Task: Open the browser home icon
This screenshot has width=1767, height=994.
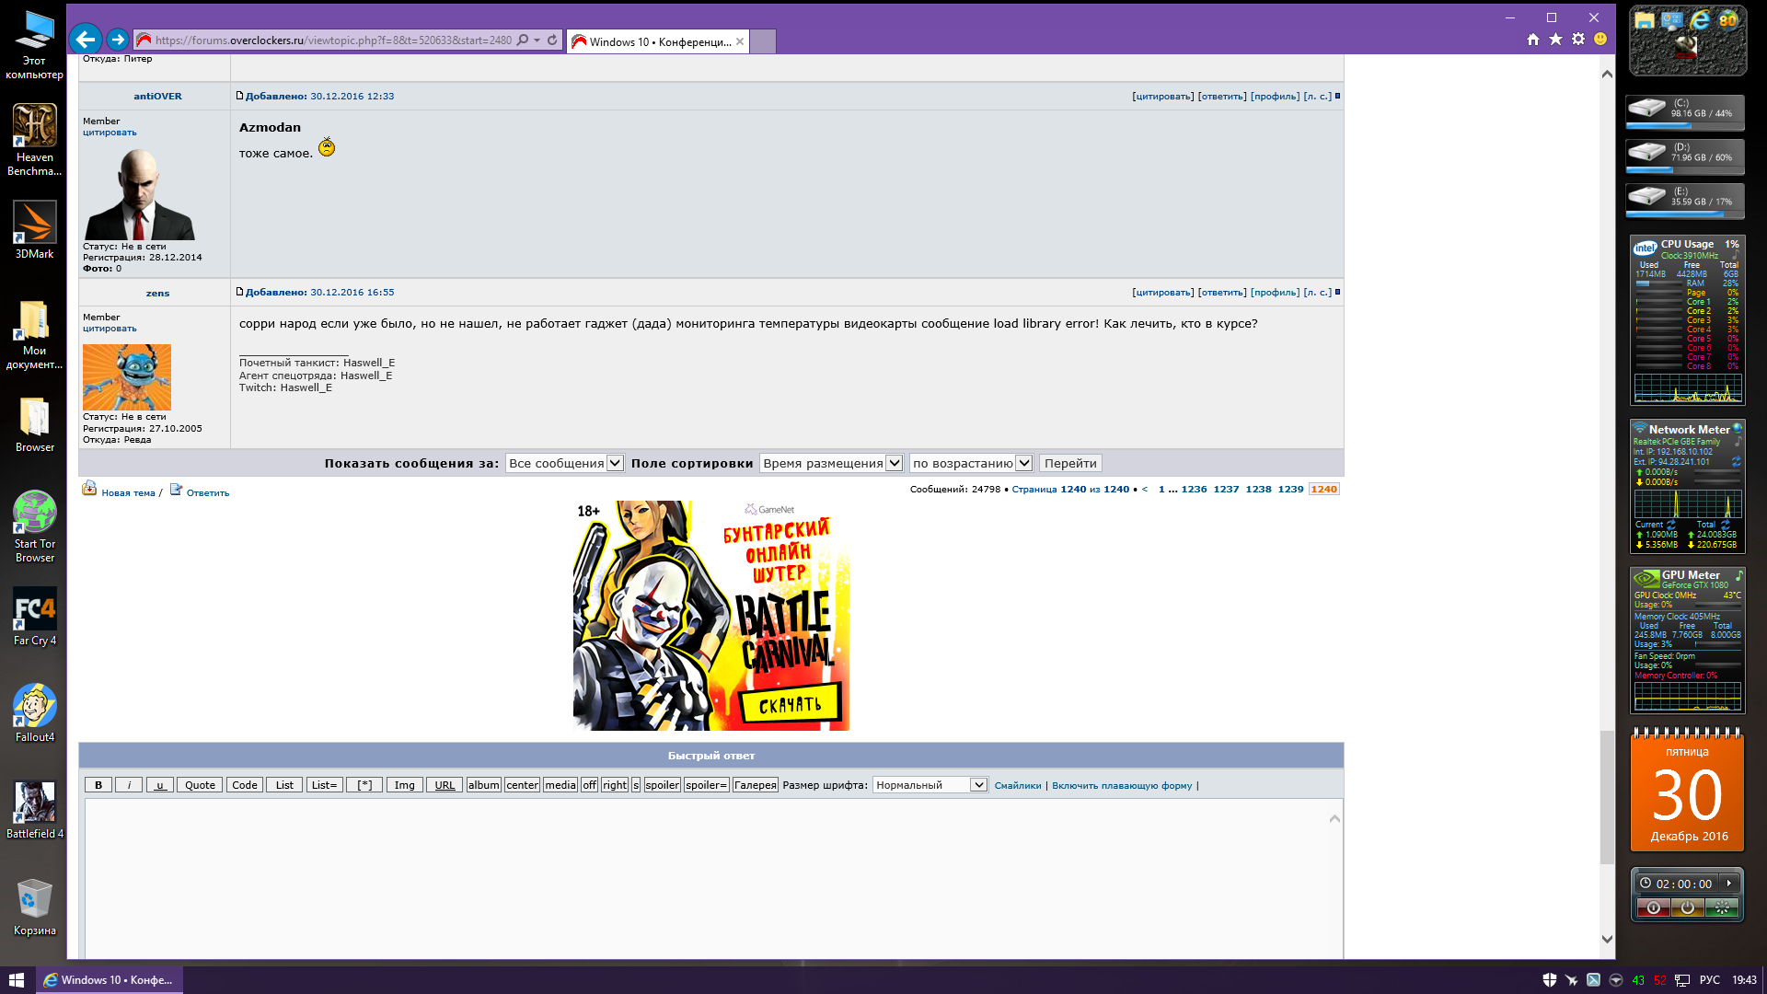Action: point(1532,40)
